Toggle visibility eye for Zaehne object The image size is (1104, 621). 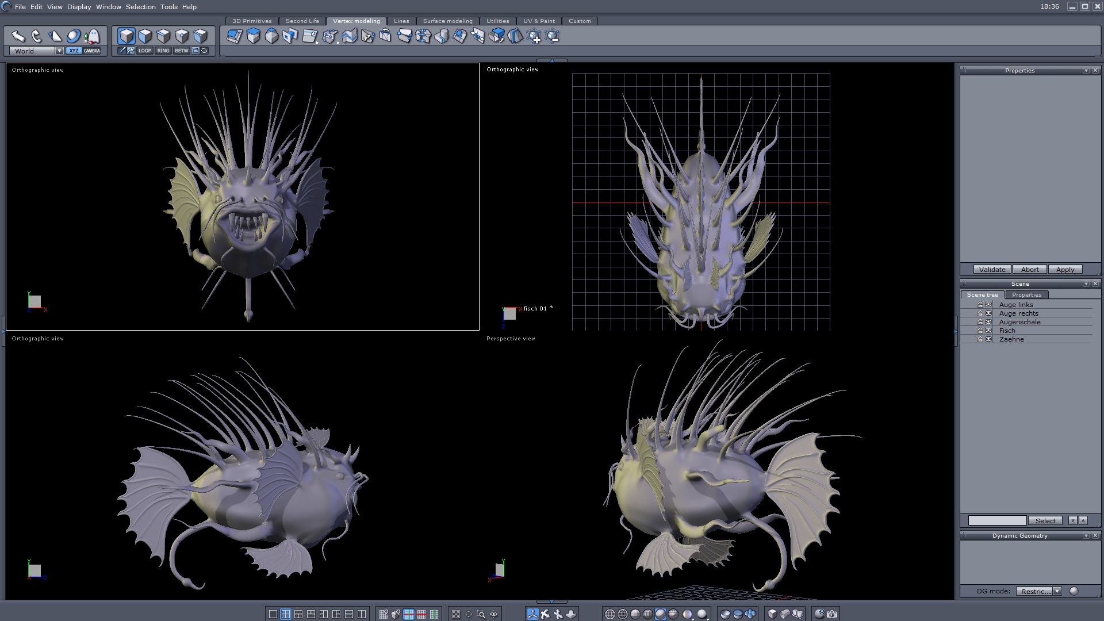click(x=988, y=339)
